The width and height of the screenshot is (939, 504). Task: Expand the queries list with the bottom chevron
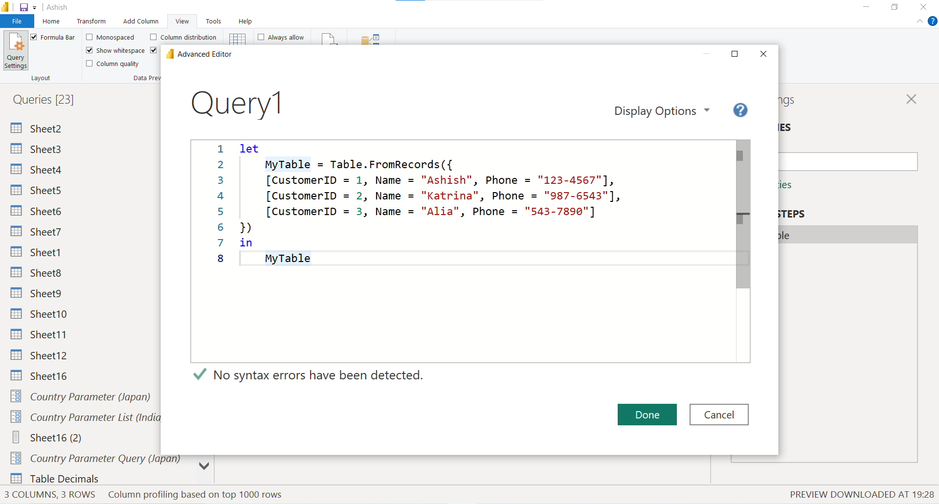coord(204,466)
